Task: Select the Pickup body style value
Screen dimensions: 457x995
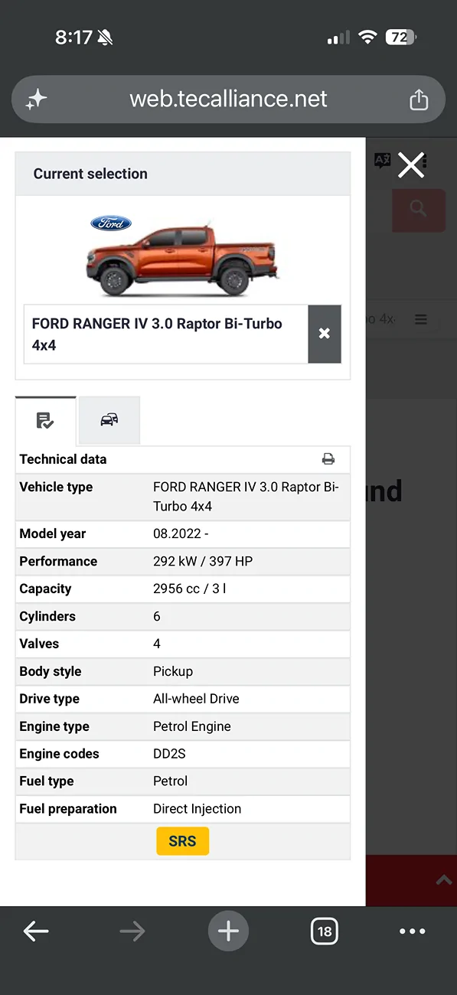Action: (x=173, y=671)
